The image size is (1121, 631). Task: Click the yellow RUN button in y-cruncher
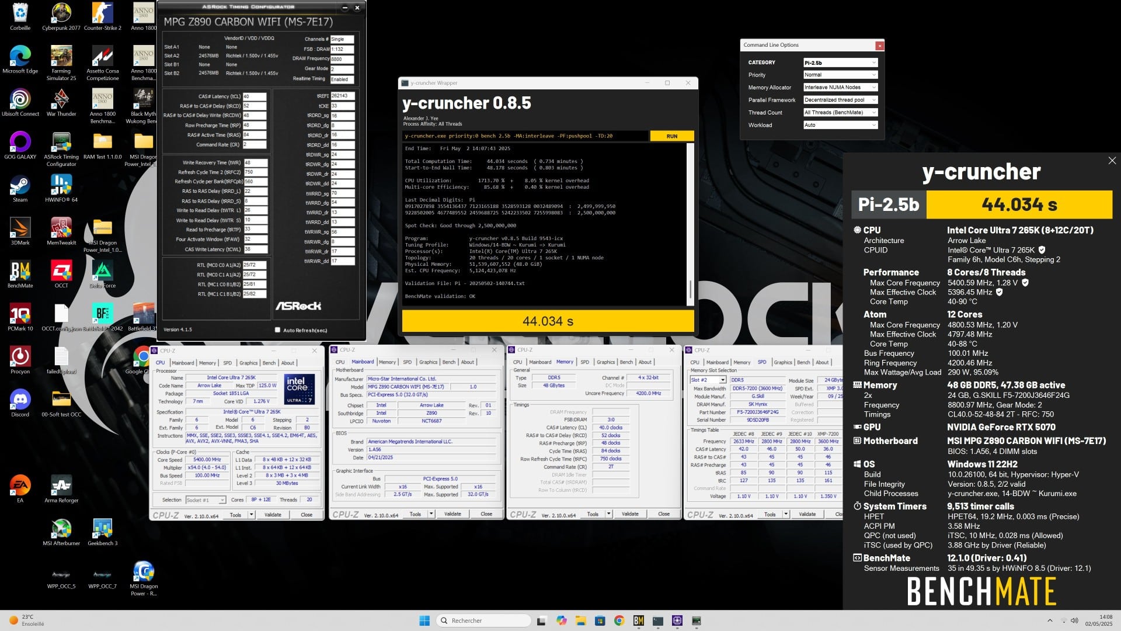672,136
